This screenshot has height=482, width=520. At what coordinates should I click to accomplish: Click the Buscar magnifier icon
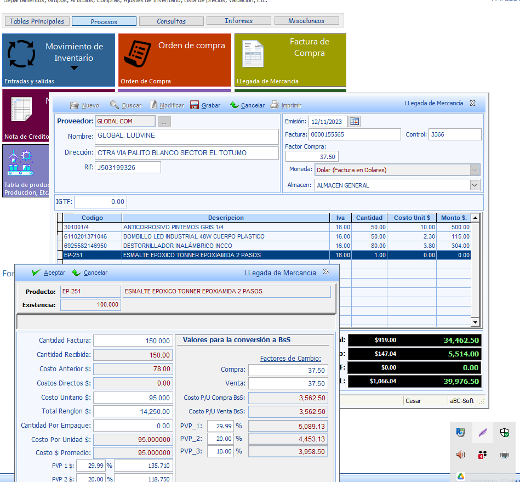coord(115,105)
